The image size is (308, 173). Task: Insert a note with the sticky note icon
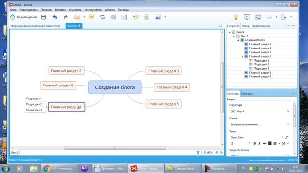136,17
